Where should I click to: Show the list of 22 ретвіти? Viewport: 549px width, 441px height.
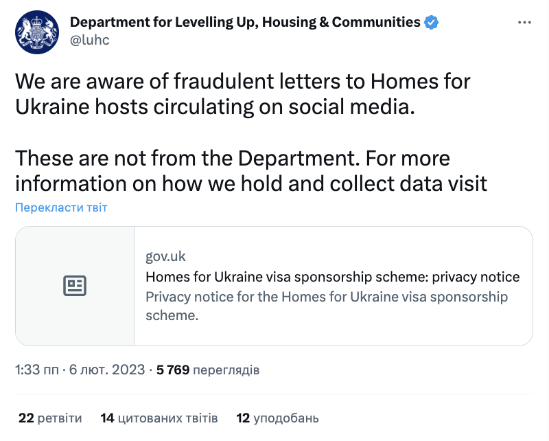pyautogui.click(x=50, y=418)
